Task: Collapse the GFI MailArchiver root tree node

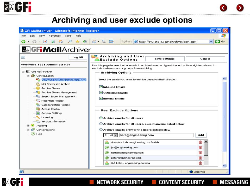Action: (23, 72)
